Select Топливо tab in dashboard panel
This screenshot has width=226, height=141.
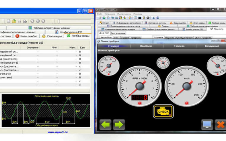pos(179,46)
